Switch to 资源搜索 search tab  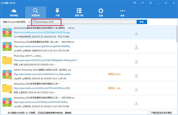coord(36,12)
